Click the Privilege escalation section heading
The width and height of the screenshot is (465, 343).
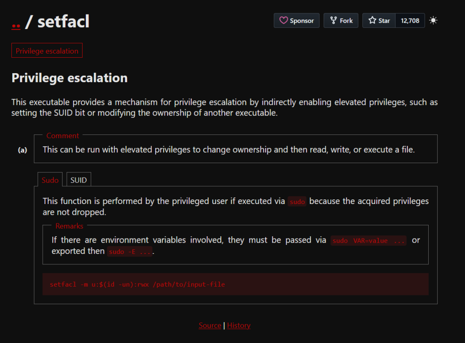pos(69,78)
